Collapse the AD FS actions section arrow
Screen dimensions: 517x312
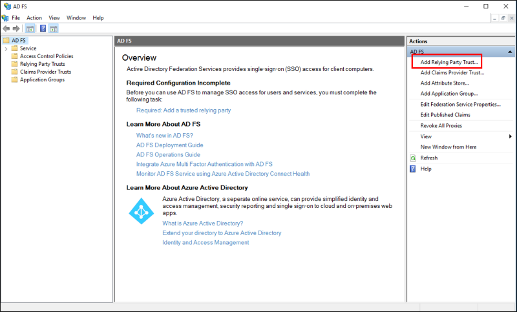click(x=509, y=52)
